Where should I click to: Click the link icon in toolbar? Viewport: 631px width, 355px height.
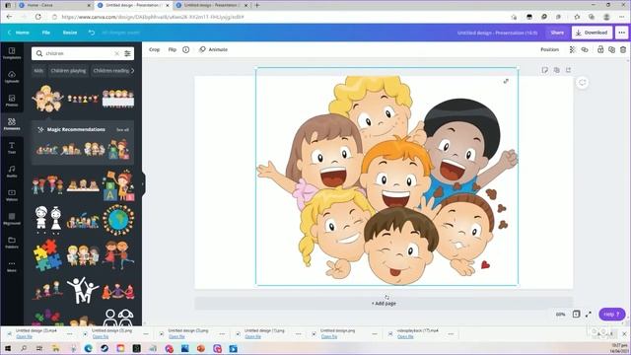(585, 49)
